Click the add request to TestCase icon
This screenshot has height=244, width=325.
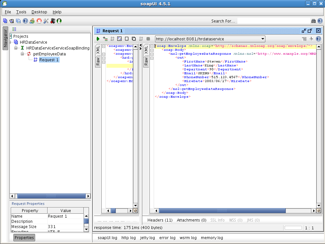105,39
